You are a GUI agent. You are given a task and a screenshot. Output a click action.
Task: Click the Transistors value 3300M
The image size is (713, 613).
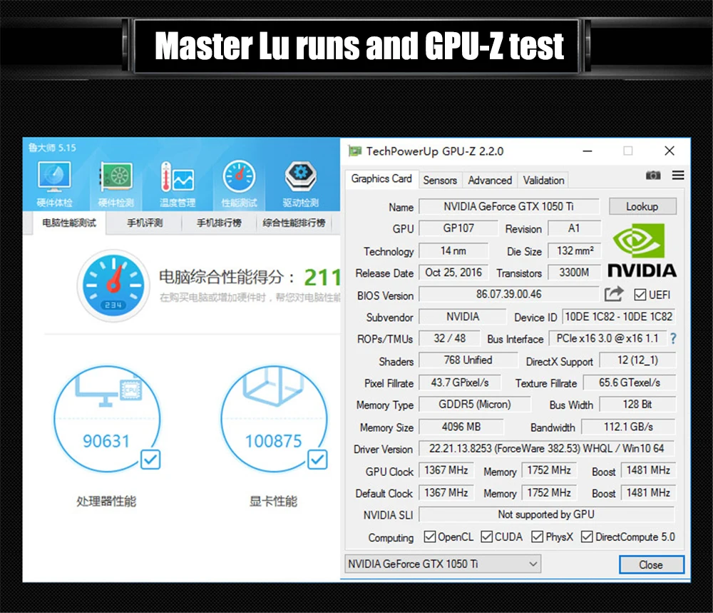click(574, 273)
